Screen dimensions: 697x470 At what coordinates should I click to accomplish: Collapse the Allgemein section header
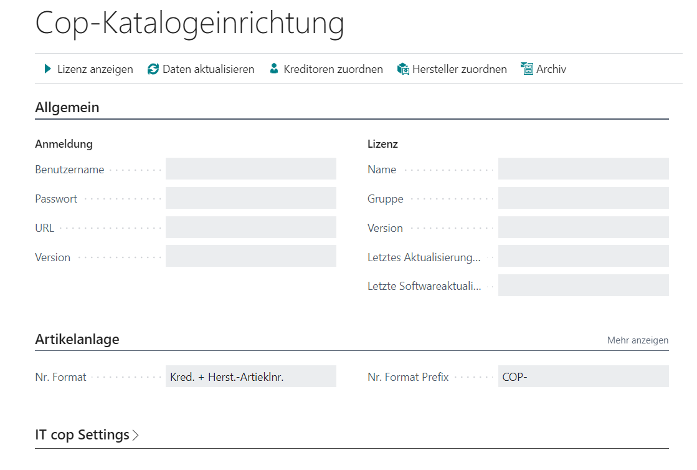67,107
